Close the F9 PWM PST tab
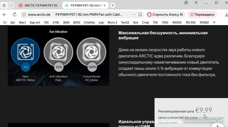228x127 pixels. click(x=105, y=5)
